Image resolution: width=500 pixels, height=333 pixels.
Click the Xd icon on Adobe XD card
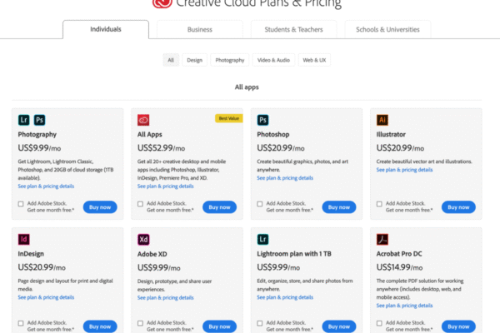click(x=143, y=239)
